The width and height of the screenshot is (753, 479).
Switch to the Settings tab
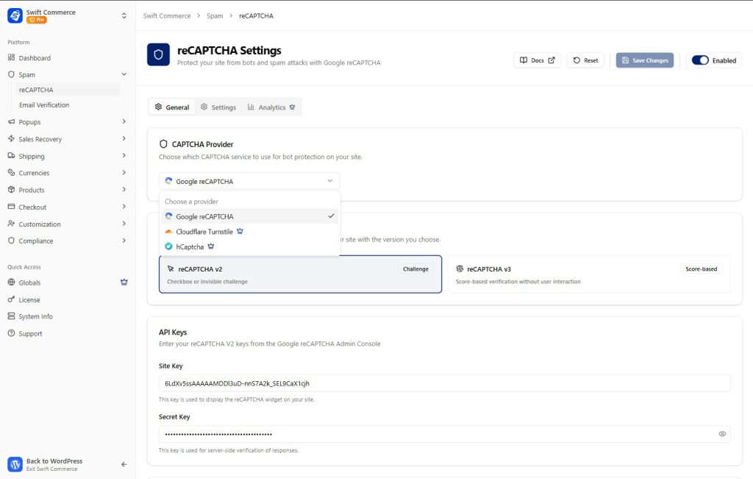(218, 107)
